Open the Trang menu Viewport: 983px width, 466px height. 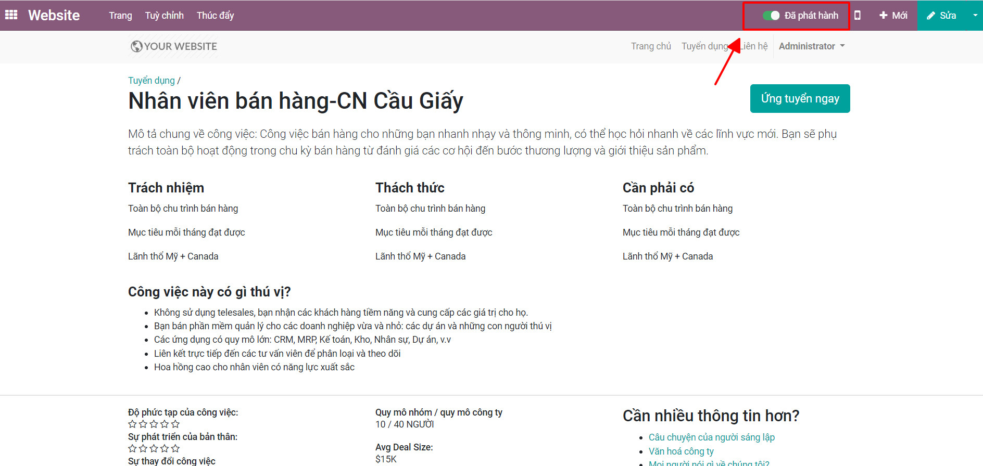[x=120, y=16]
